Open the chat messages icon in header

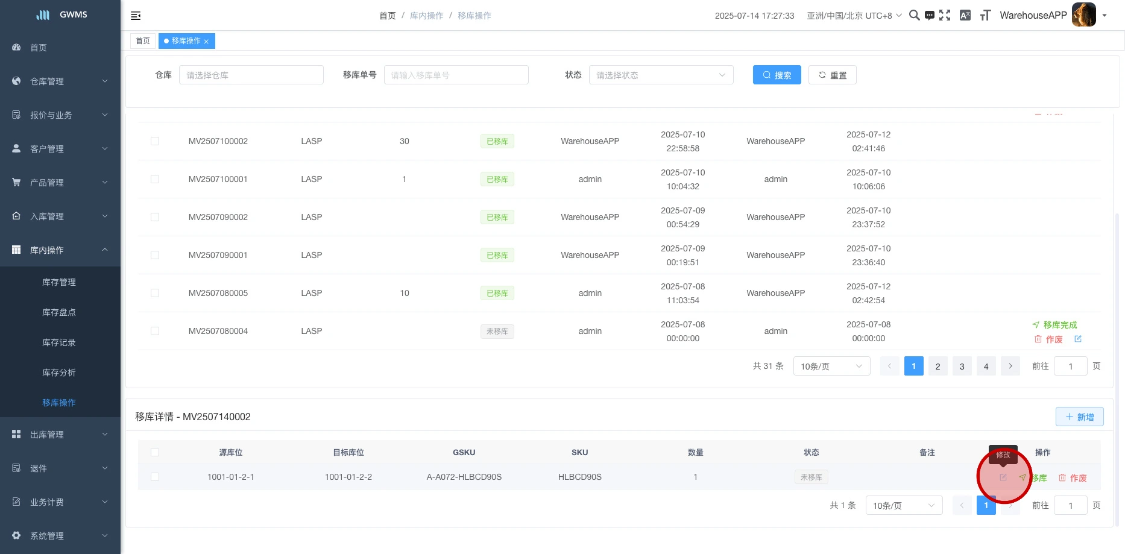pos(930,16)
